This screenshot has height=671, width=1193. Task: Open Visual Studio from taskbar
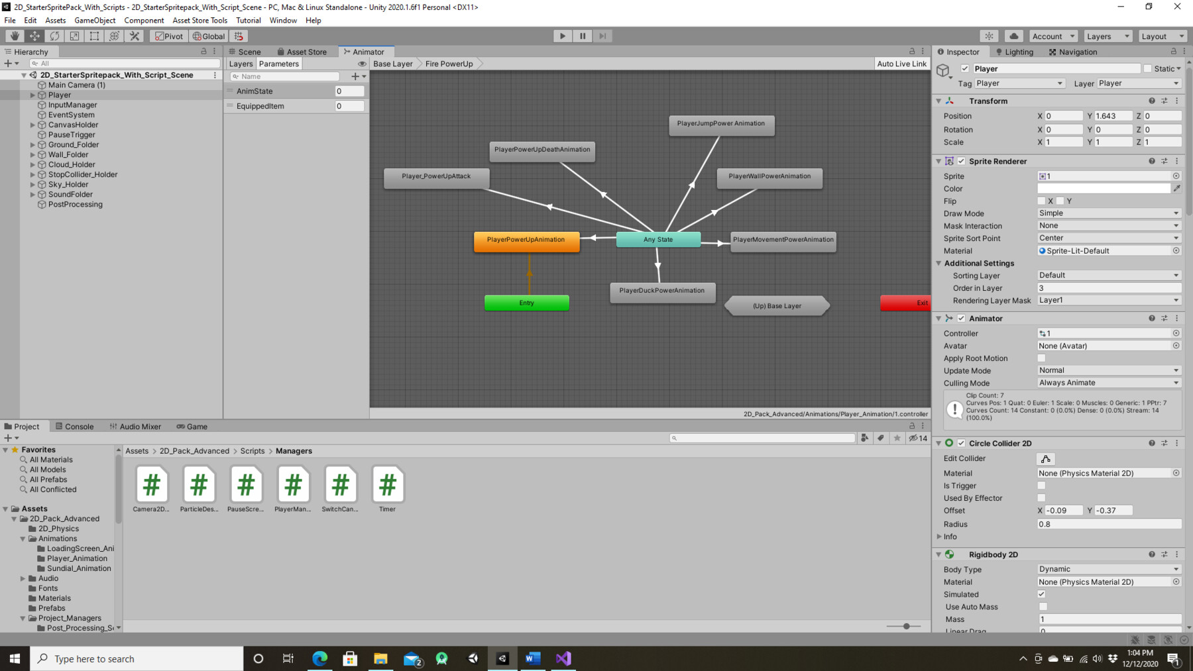pos(563,658)
